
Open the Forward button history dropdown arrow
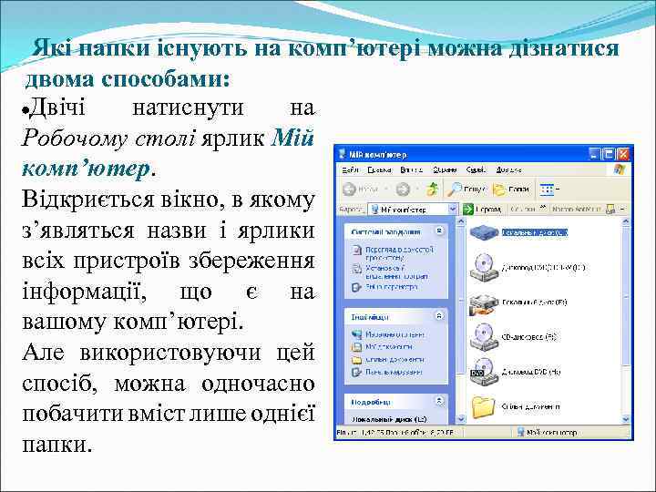coord(417,190)
